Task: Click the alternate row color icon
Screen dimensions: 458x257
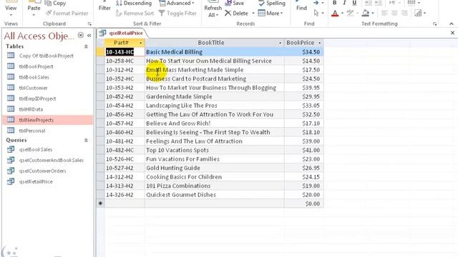Action: 418,13
